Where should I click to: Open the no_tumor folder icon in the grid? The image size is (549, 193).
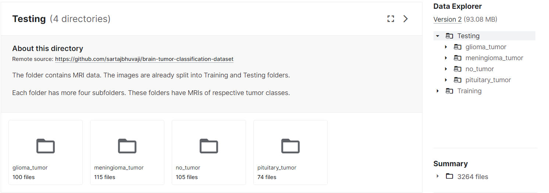[209, 146]
